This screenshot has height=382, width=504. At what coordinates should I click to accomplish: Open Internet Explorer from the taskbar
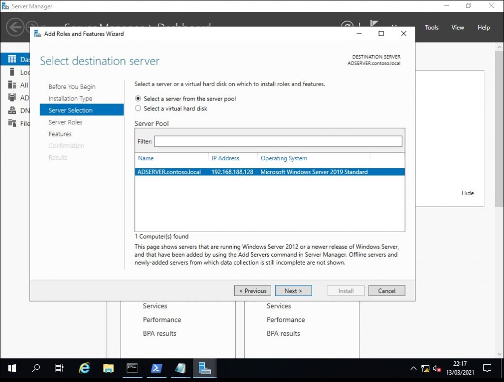(85, 368)
